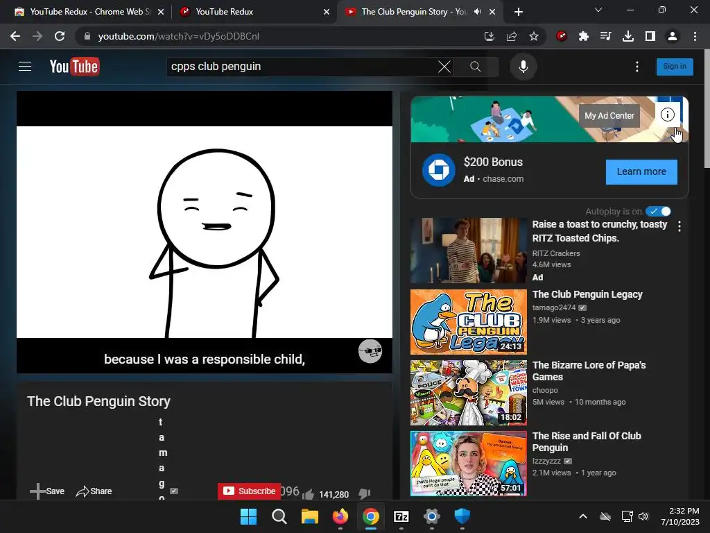Subscribe to the channel
This screenshot has width=710, height=533.
pyautogui.click(x=249, y=491)
